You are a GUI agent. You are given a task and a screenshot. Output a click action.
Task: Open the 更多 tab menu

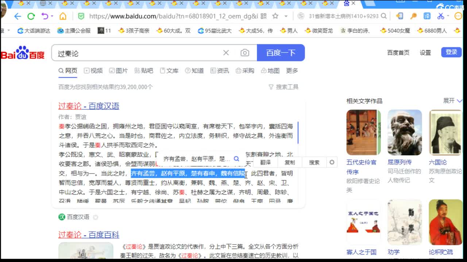292,71
